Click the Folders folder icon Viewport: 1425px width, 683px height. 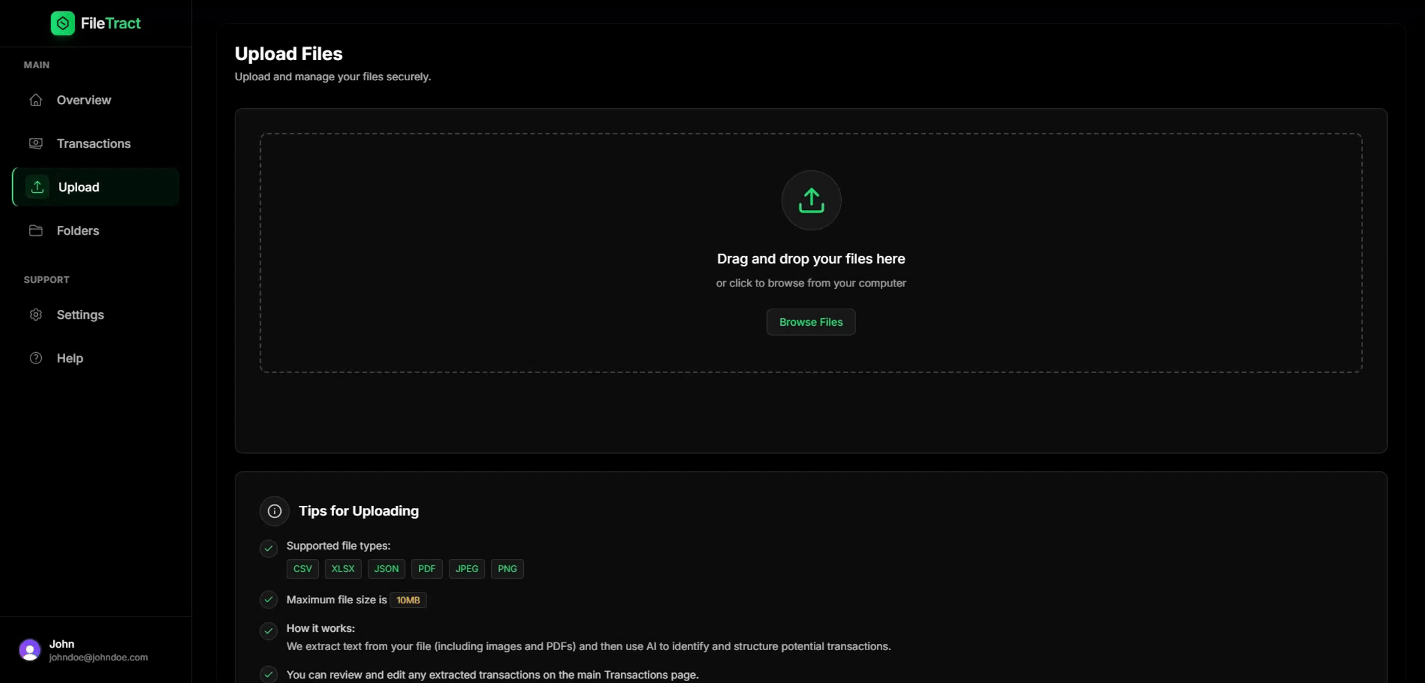(x=36, y=231)
